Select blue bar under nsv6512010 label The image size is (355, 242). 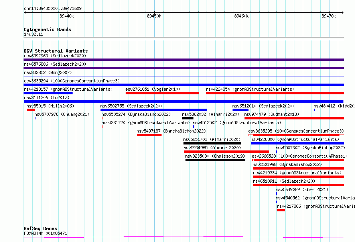[x=241, y=110]
